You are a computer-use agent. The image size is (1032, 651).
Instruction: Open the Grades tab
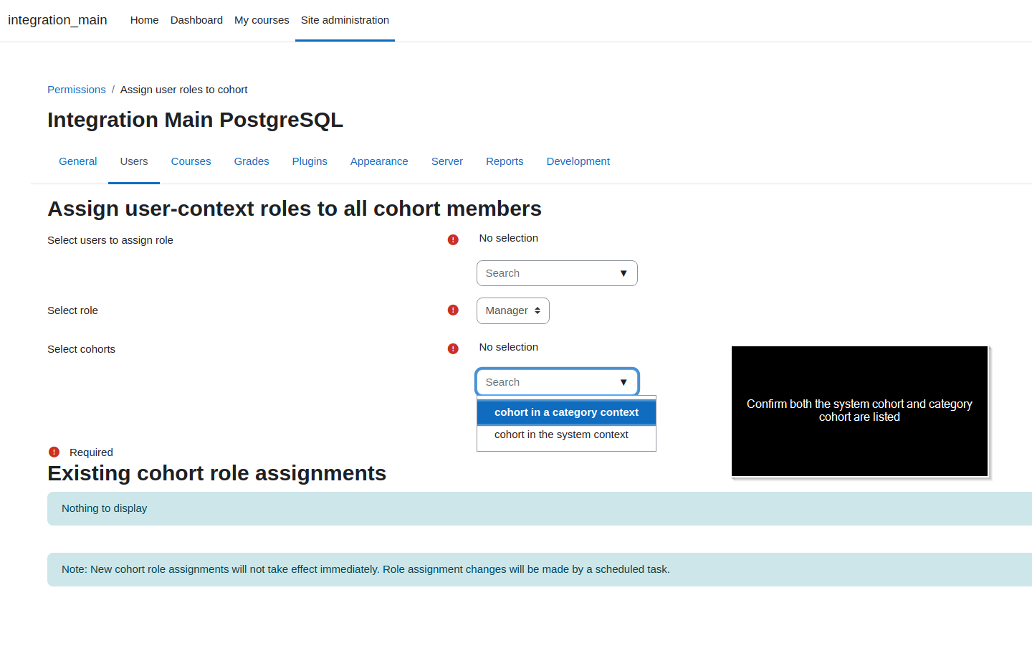pos(252,161)
